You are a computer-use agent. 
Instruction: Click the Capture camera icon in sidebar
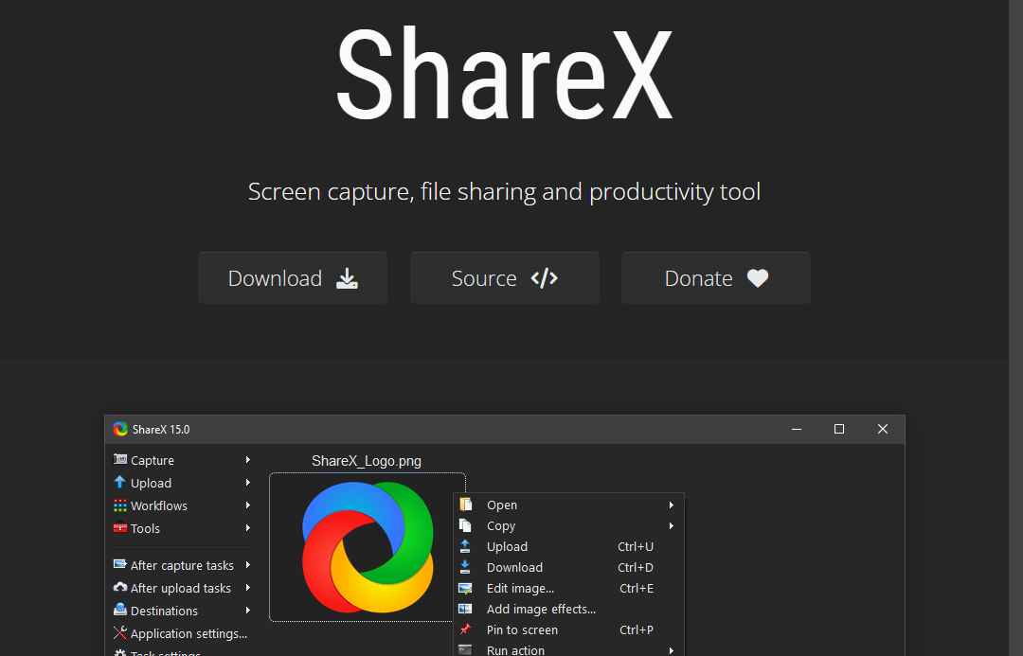coord(120,460)
